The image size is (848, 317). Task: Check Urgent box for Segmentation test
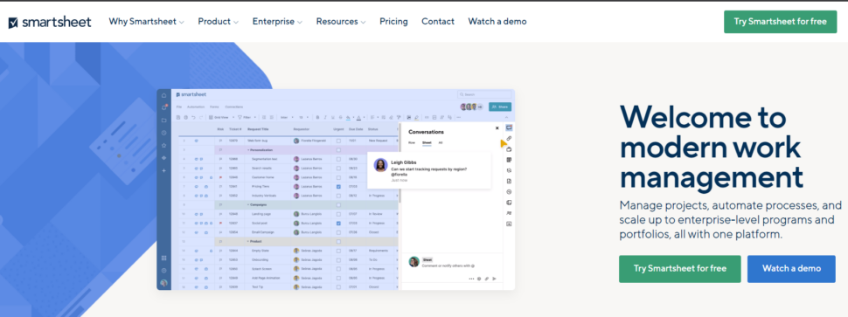tap(338, 159)
